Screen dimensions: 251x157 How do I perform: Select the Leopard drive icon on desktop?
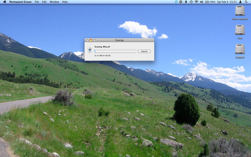(240, 49)
